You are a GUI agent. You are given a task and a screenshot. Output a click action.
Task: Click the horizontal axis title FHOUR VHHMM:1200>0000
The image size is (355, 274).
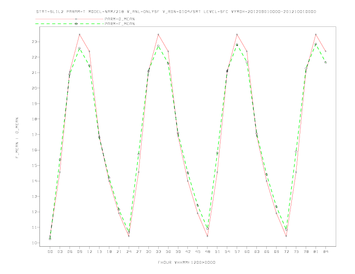[x=186, y=262]
